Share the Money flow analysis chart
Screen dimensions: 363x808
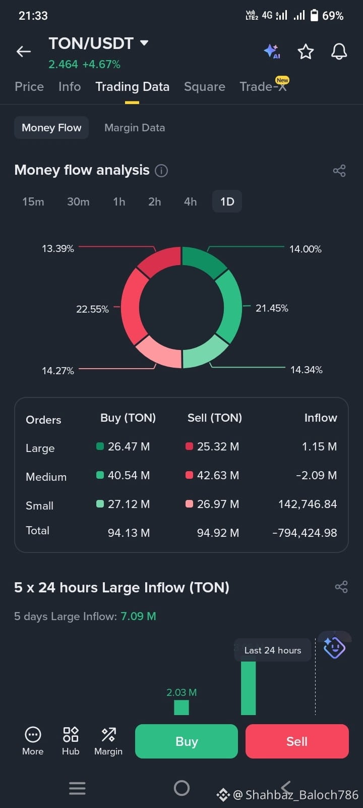click(339, 171)
